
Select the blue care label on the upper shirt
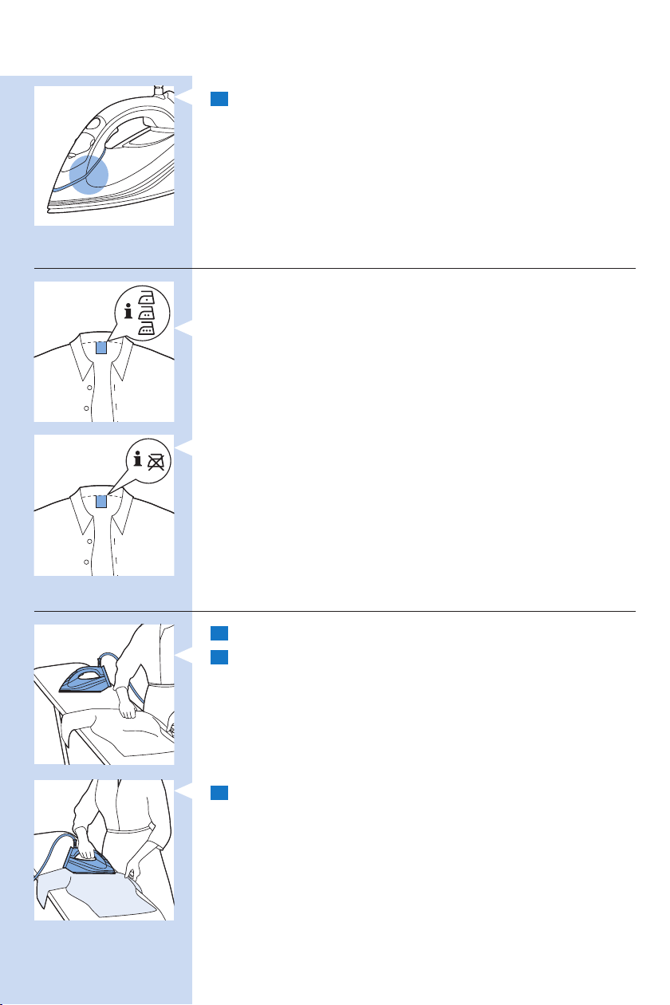[101, 348]
